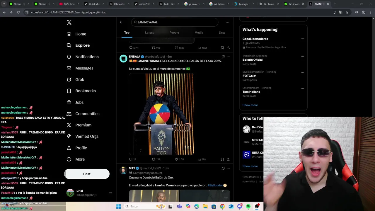The width and height of the screenshot is (375, 211).
Task: Bookmark the ENBAJA post
Action: point(222,159)
